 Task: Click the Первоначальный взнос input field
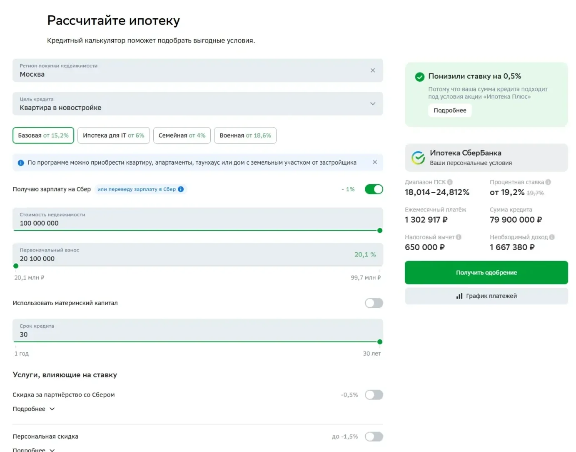pos(198,255)
